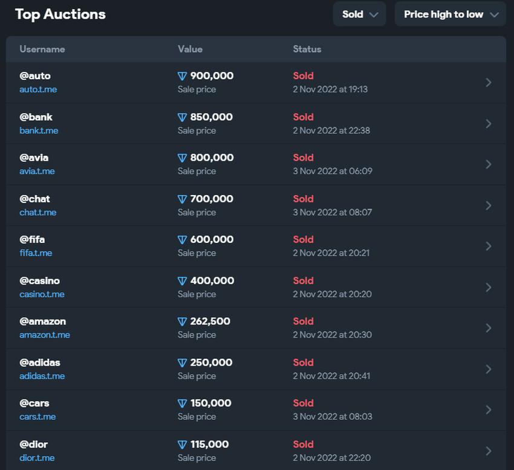Follow the amazon.t.me link

pos(44,335)
